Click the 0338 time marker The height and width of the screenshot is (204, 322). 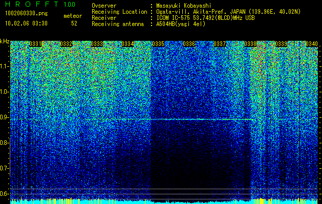coord(250,44)
